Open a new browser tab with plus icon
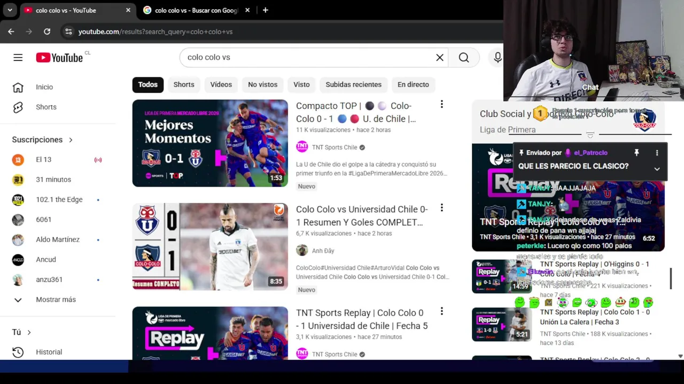Image resolution: width=684 pixels, height=384 pixels. 265,10
